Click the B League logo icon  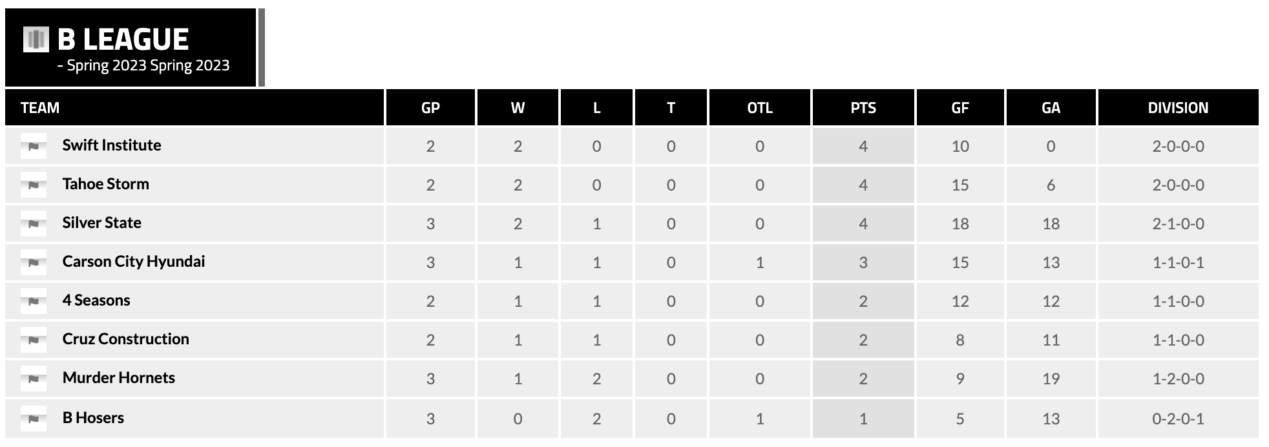point(36,39)
